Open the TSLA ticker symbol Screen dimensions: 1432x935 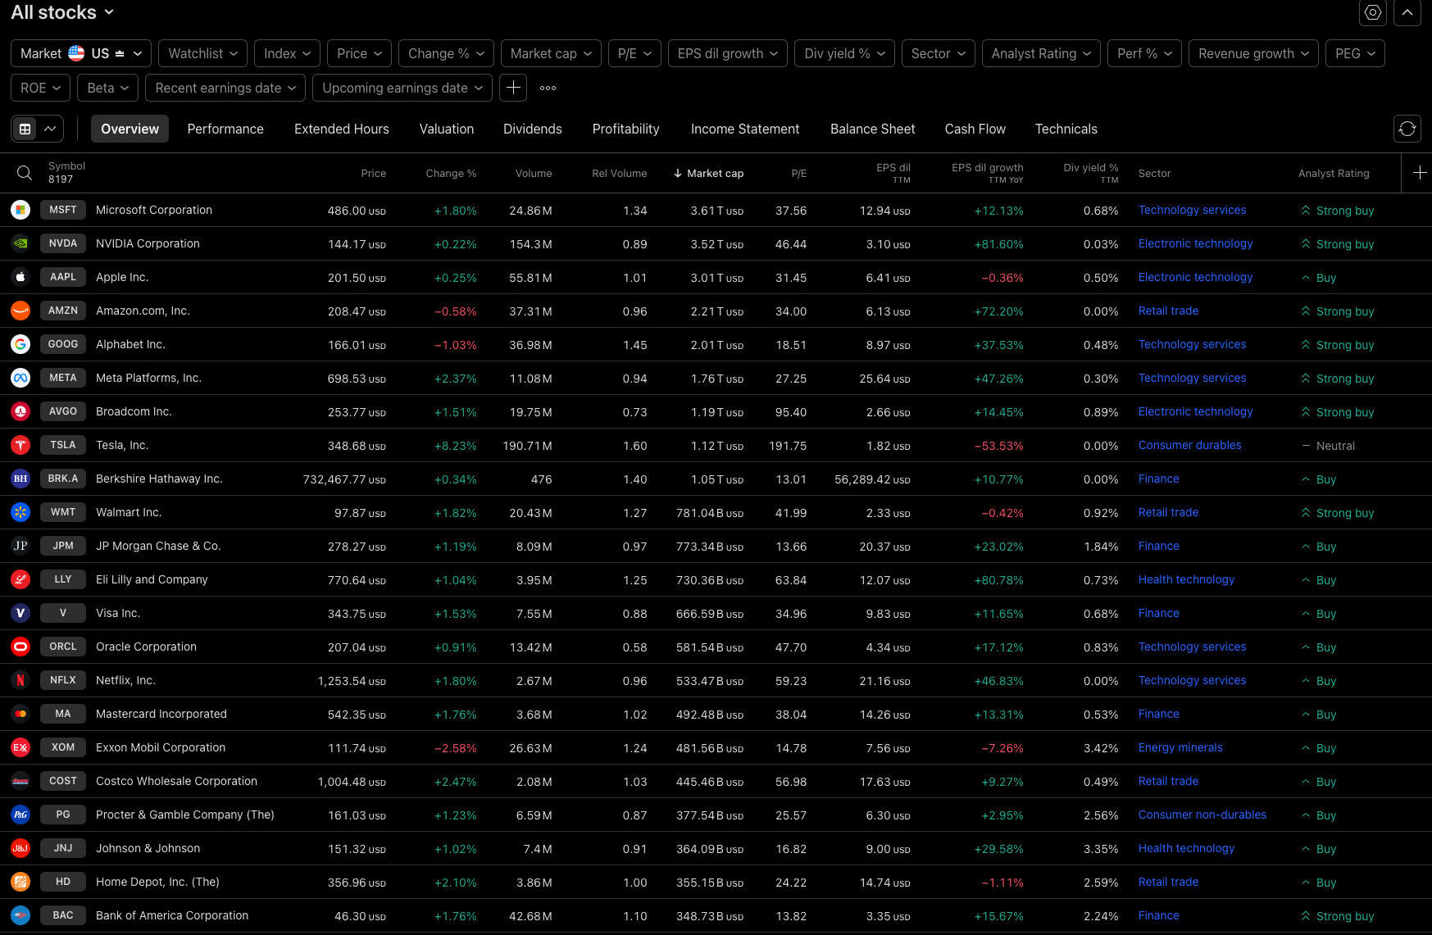(x=63, y=446)
